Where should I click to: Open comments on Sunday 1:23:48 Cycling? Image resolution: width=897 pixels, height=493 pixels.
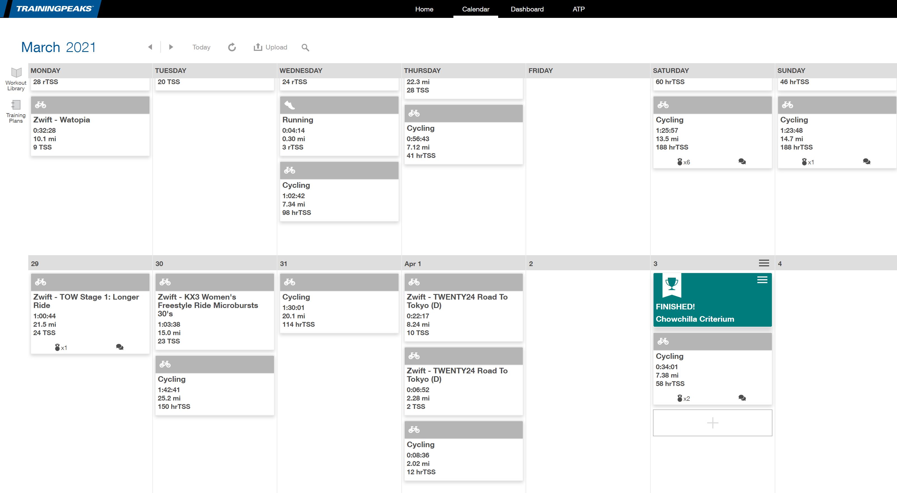[x=867, y=162]
